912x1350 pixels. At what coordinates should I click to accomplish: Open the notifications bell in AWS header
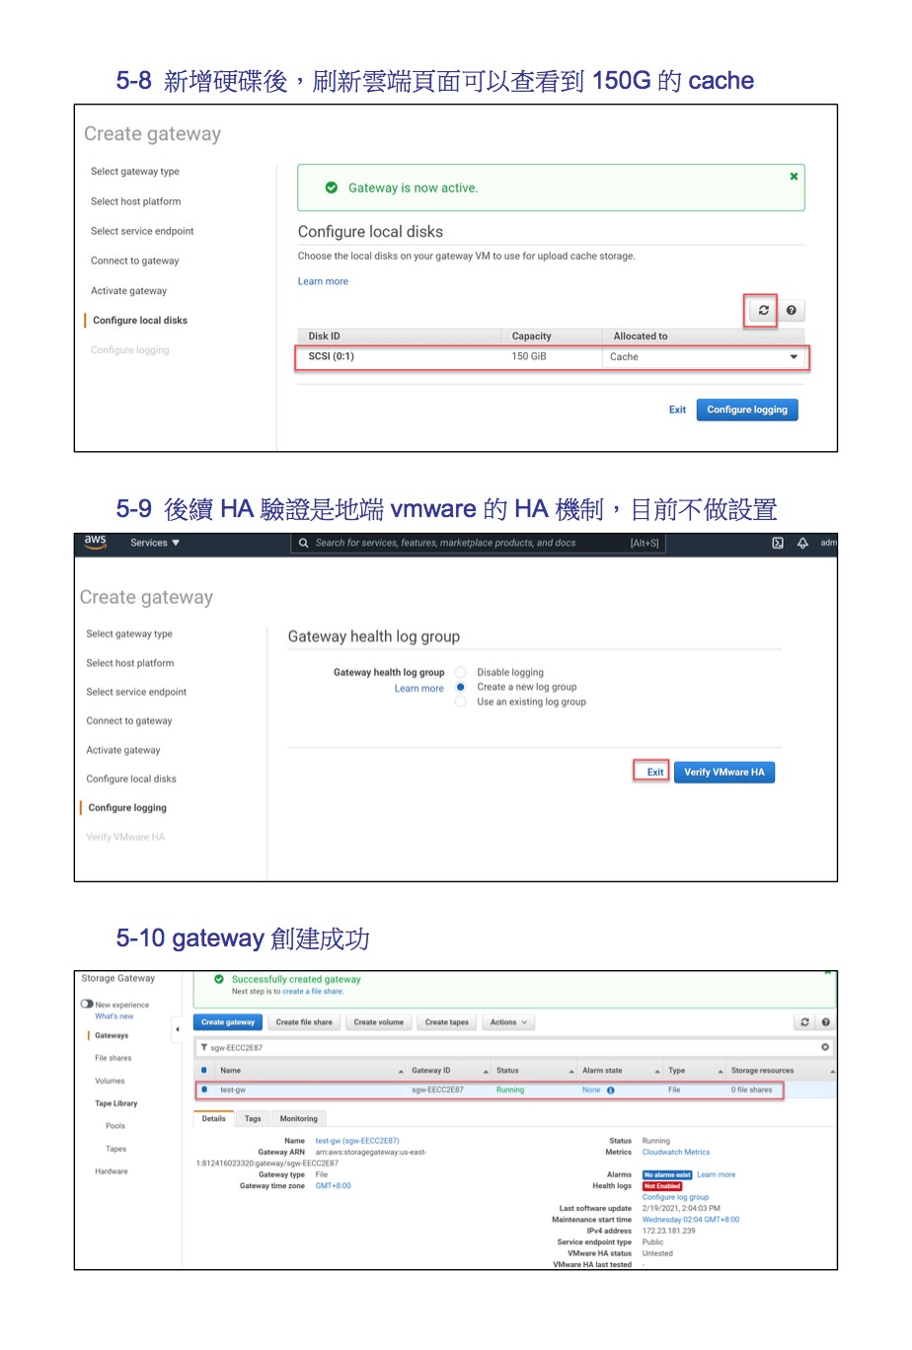click(802, 543)
